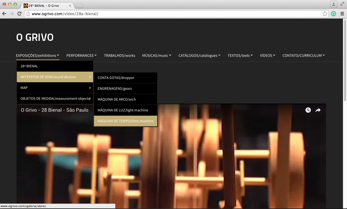The width and height of the screenshot is (347, 209).
Task: Expand the MAP submenu item
Action: 55,88
